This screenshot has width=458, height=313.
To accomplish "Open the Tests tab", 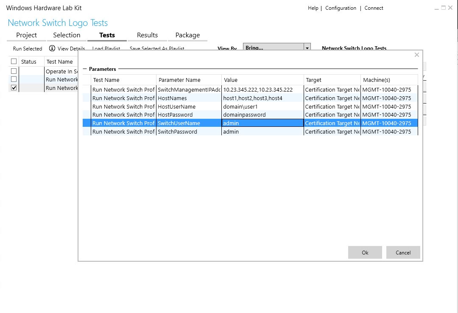I will (x=107, y=35).
